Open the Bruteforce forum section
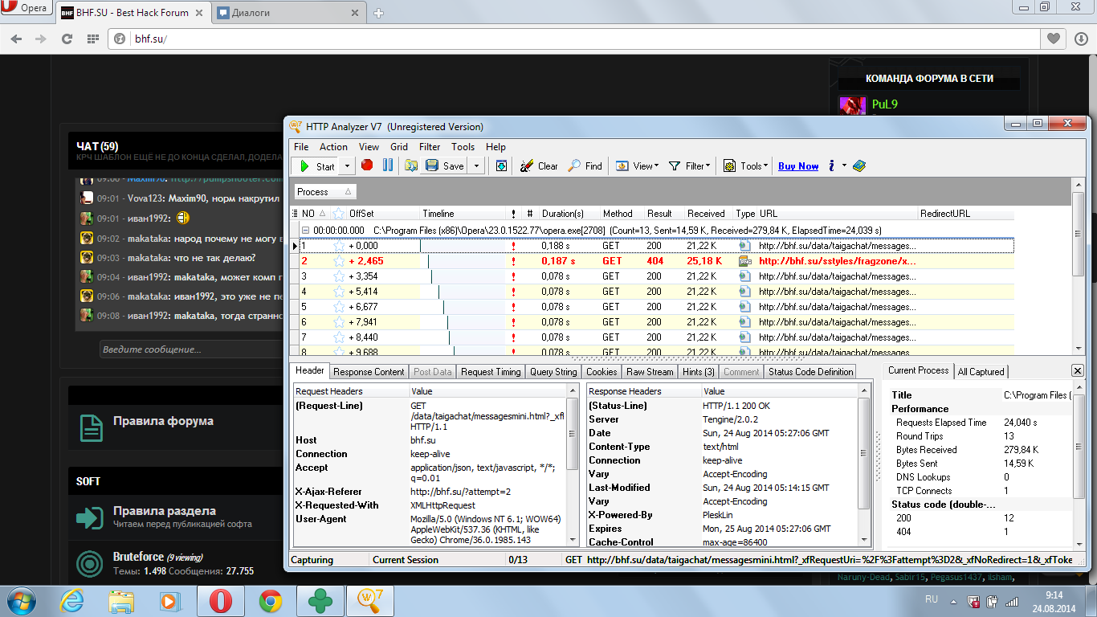1097x617 pixels. (x=138, y=557)
